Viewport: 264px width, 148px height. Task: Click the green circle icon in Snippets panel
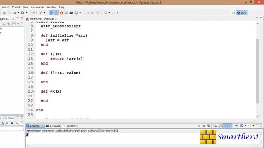[7, 123]
